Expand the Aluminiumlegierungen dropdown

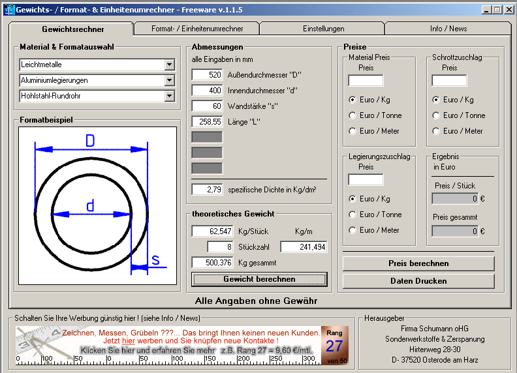(x=170, y=80)
